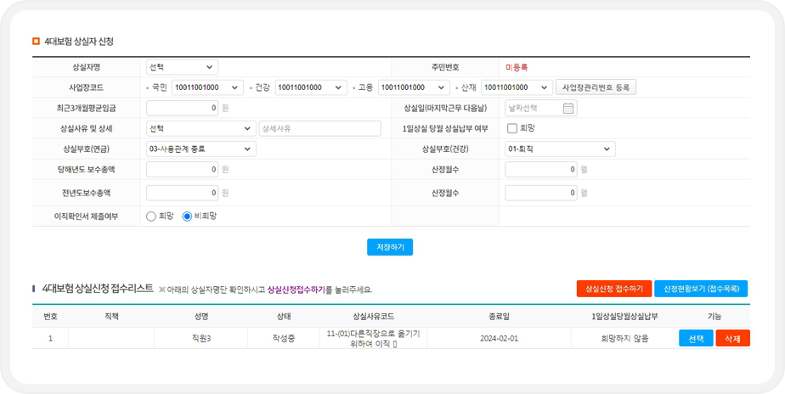The image size is (785, 394).
Task: Focus the 전년도보수총액 input field
Action: coord(182,193)
